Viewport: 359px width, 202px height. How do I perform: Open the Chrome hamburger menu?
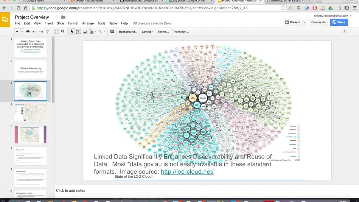coord(355,8)
